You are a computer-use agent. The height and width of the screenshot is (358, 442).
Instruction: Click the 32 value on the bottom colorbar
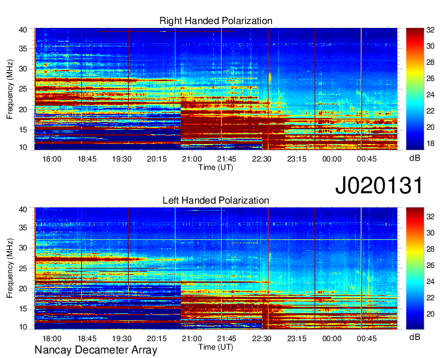point(430,217)
